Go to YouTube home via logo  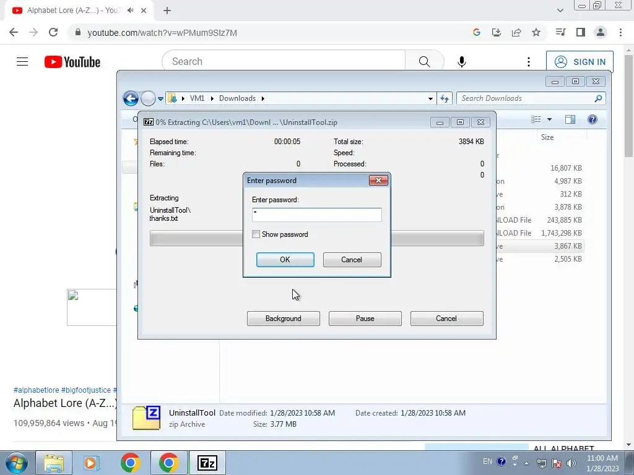(72, 62)
